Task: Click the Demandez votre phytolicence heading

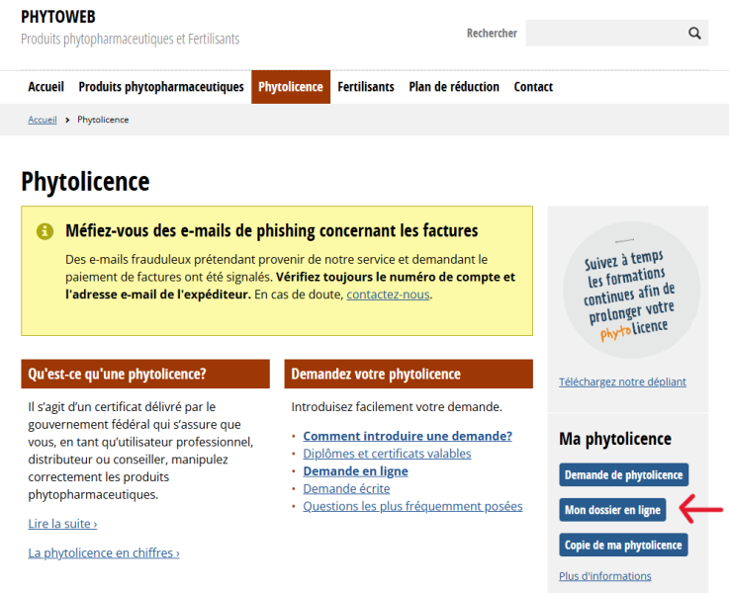Action: click(409, 374)
